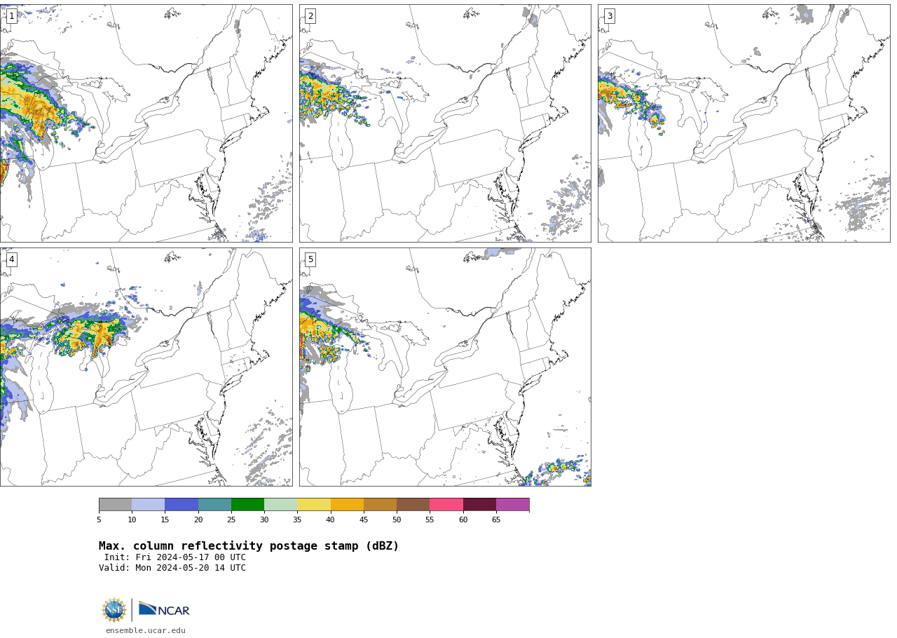Select the blue 15-20 dBZ swatch
This screenshot has width=897, height=638.
tap(182, 505)
